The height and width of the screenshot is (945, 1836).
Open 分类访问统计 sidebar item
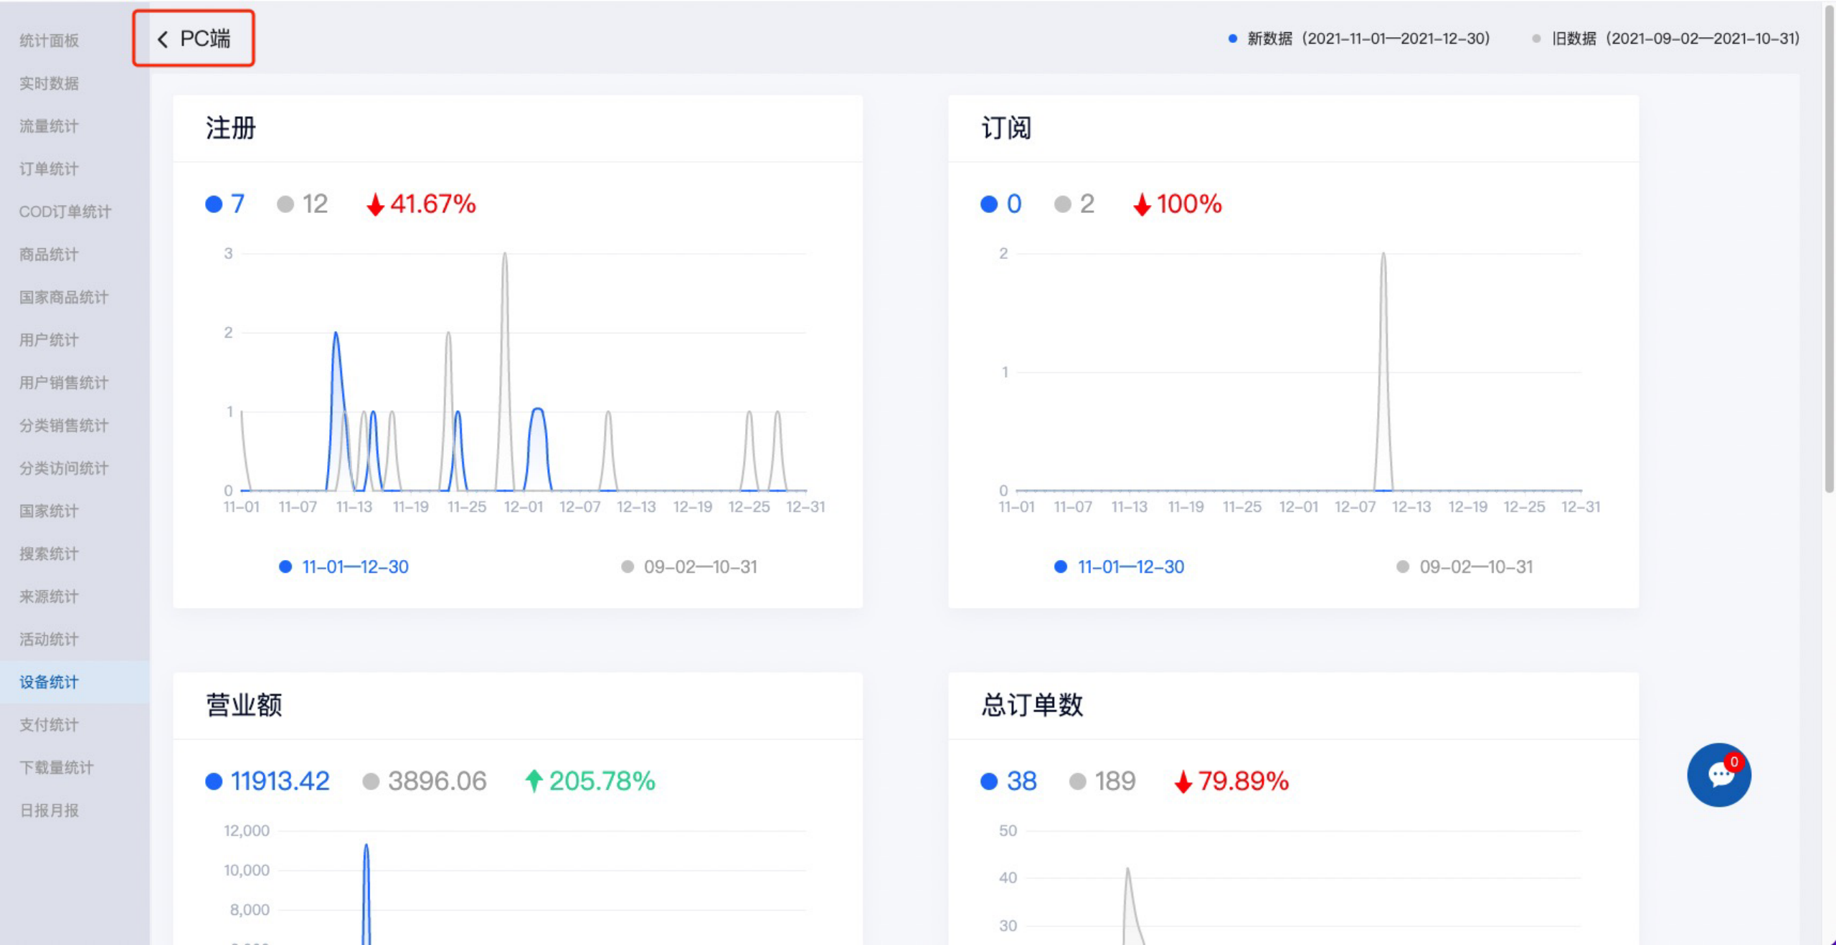tap(64, 468)
